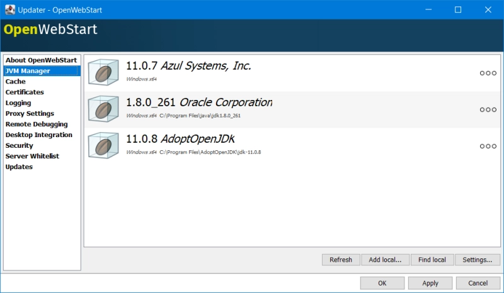Click the Apply button
Screen dimensions: 504x293
430,283
